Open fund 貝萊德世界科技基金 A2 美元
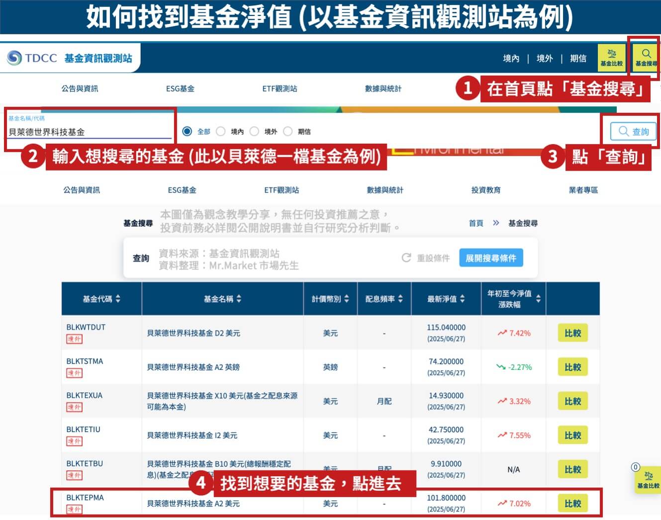 pos(193,503)
